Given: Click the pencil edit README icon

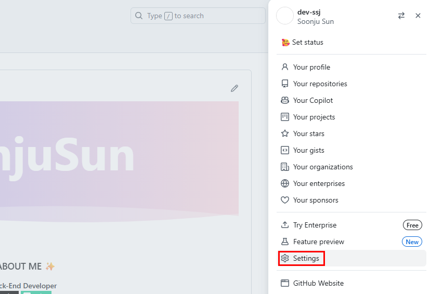Looking at the screenshot, I should coord(234,88).
